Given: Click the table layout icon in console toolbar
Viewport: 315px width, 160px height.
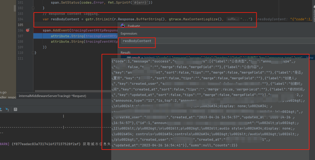Looking at the screenshot, I should point(15,109).
